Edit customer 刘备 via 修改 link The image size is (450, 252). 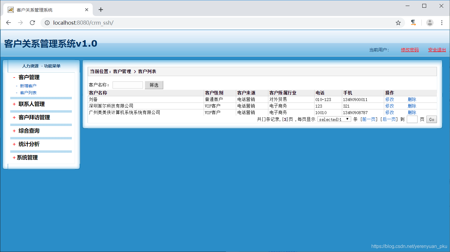pyautogui.click(x=390, y=99)
